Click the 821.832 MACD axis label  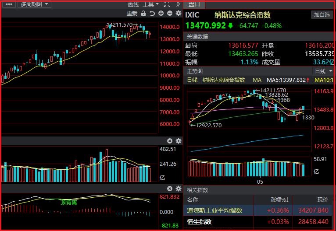tap(169, 196)
